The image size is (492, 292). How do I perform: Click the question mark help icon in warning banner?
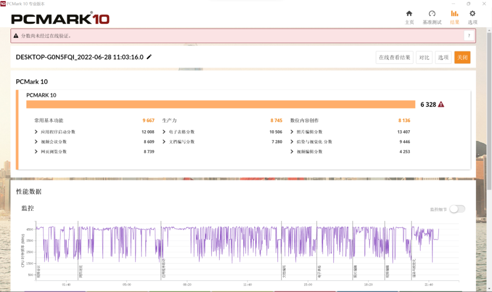point(469,36)
